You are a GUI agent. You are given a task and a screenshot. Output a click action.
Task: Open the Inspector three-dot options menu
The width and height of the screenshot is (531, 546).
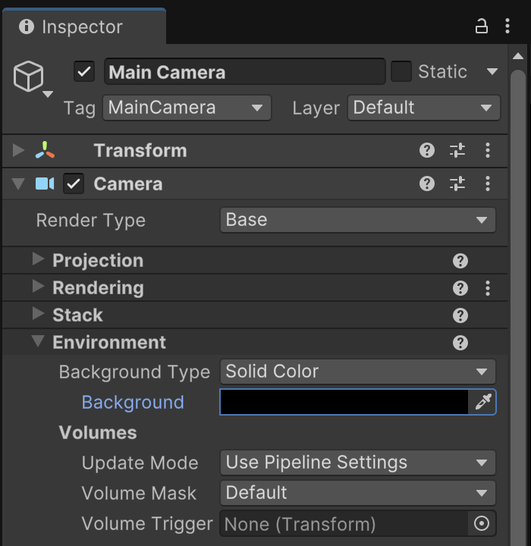[x=507, y=27]
